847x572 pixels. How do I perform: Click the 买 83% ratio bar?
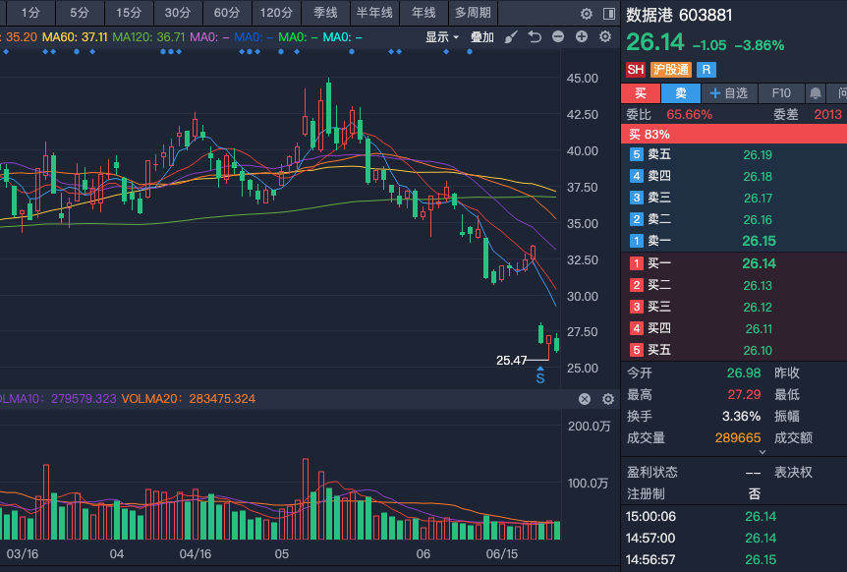pyautogui.click(x=734, y=134)
